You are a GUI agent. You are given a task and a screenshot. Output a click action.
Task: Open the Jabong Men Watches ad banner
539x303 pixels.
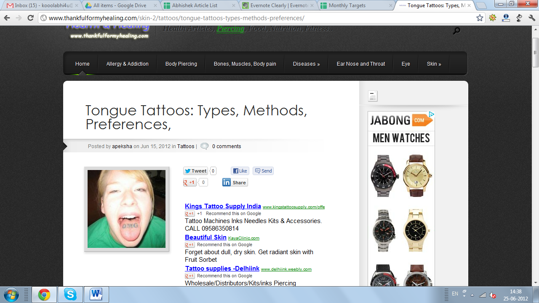click(x=401, y=199)
